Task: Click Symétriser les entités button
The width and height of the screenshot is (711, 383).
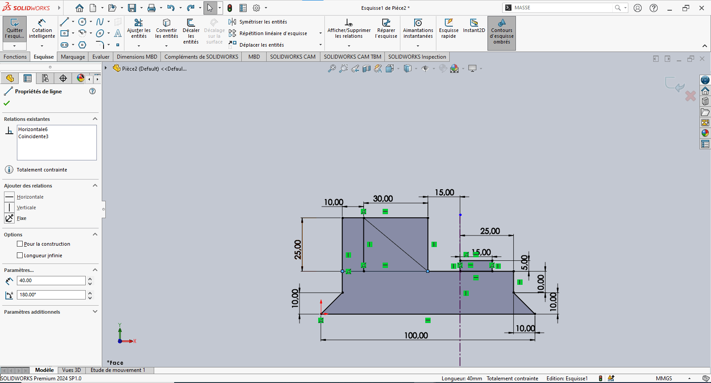Action: (x=258, y=22)
